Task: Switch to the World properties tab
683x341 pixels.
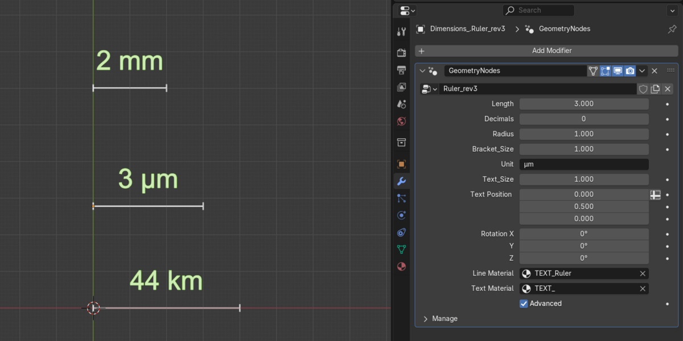Action: click(401, 122)
